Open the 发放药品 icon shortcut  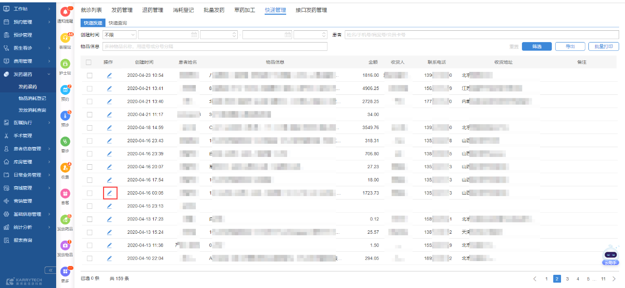point(65,220)
